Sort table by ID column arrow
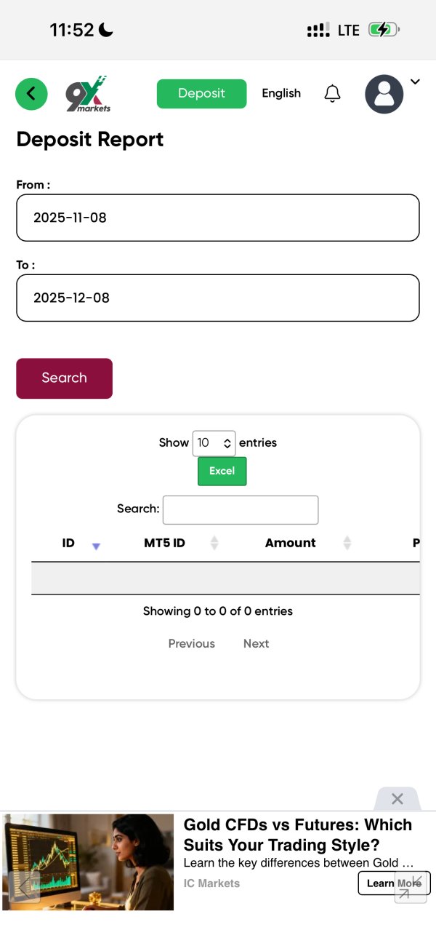Screen dimensions: 436x946 95,545
